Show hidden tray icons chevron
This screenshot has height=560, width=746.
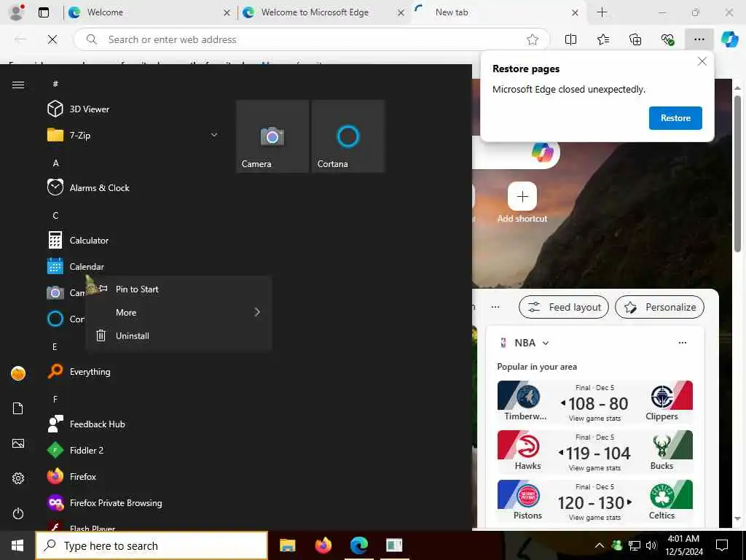point(600,545)
